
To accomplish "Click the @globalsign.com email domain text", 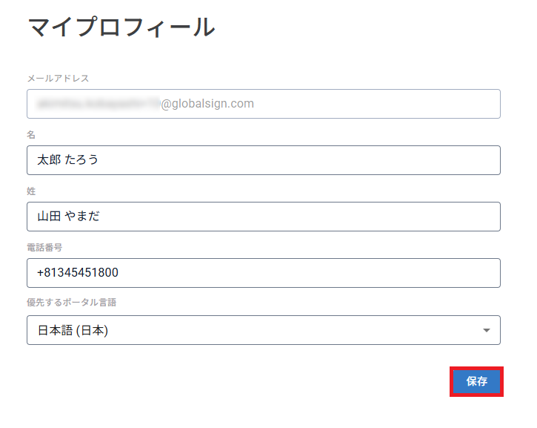I will [x=207, y=104].
